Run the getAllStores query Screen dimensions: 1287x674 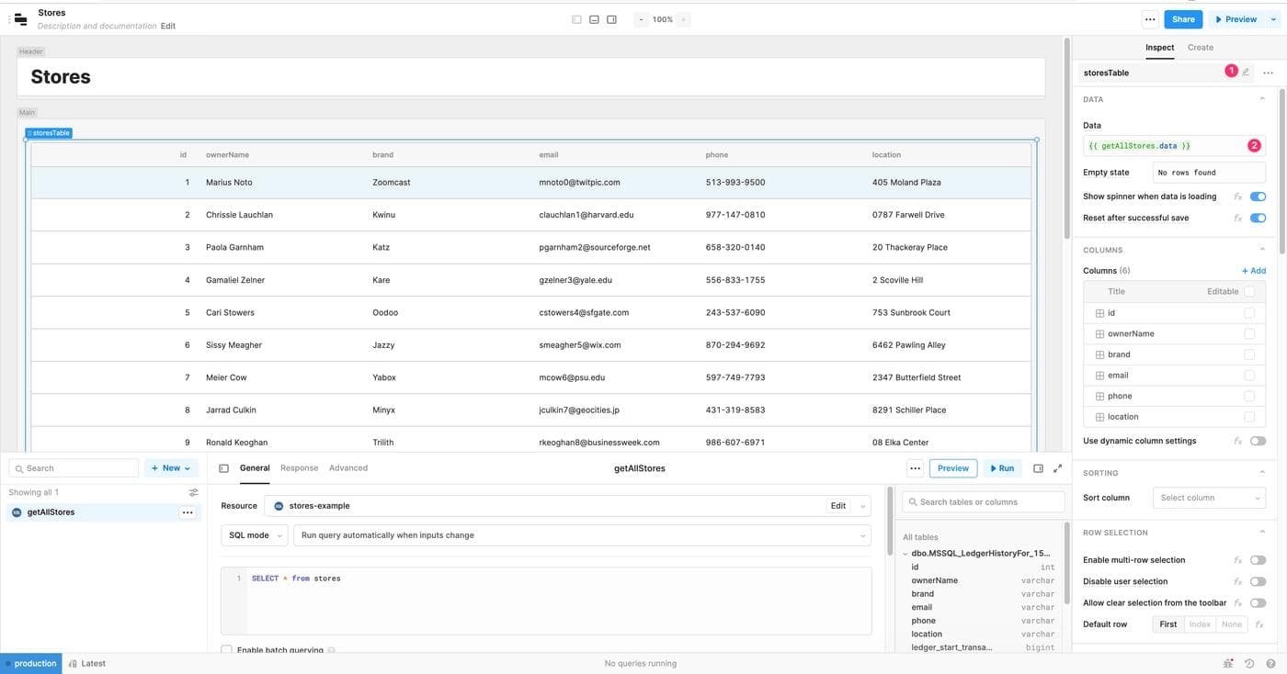click(x=1002, y=468)
